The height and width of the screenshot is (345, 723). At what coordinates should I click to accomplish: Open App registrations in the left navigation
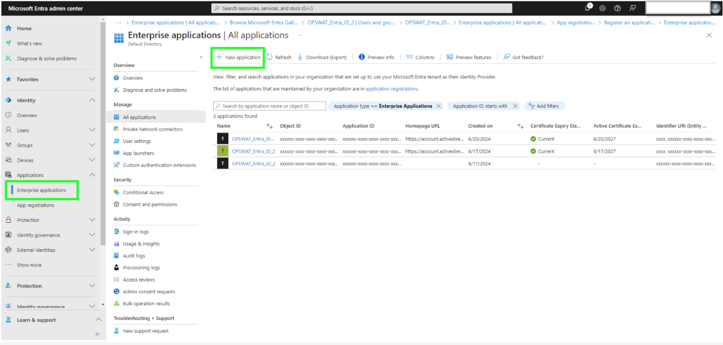pos(36,205)
